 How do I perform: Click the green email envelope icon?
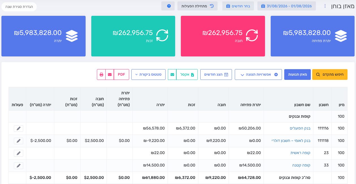click(172, 75)
